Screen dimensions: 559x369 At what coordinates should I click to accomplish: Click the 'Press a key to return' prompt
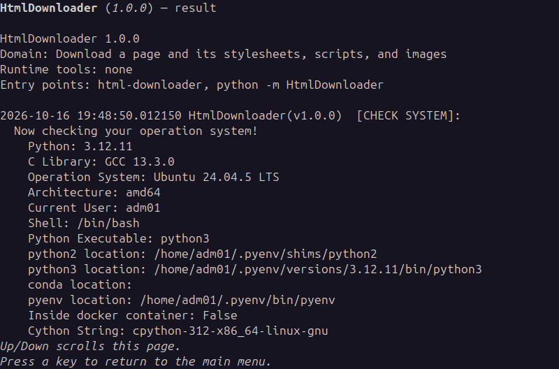[136, 361]
